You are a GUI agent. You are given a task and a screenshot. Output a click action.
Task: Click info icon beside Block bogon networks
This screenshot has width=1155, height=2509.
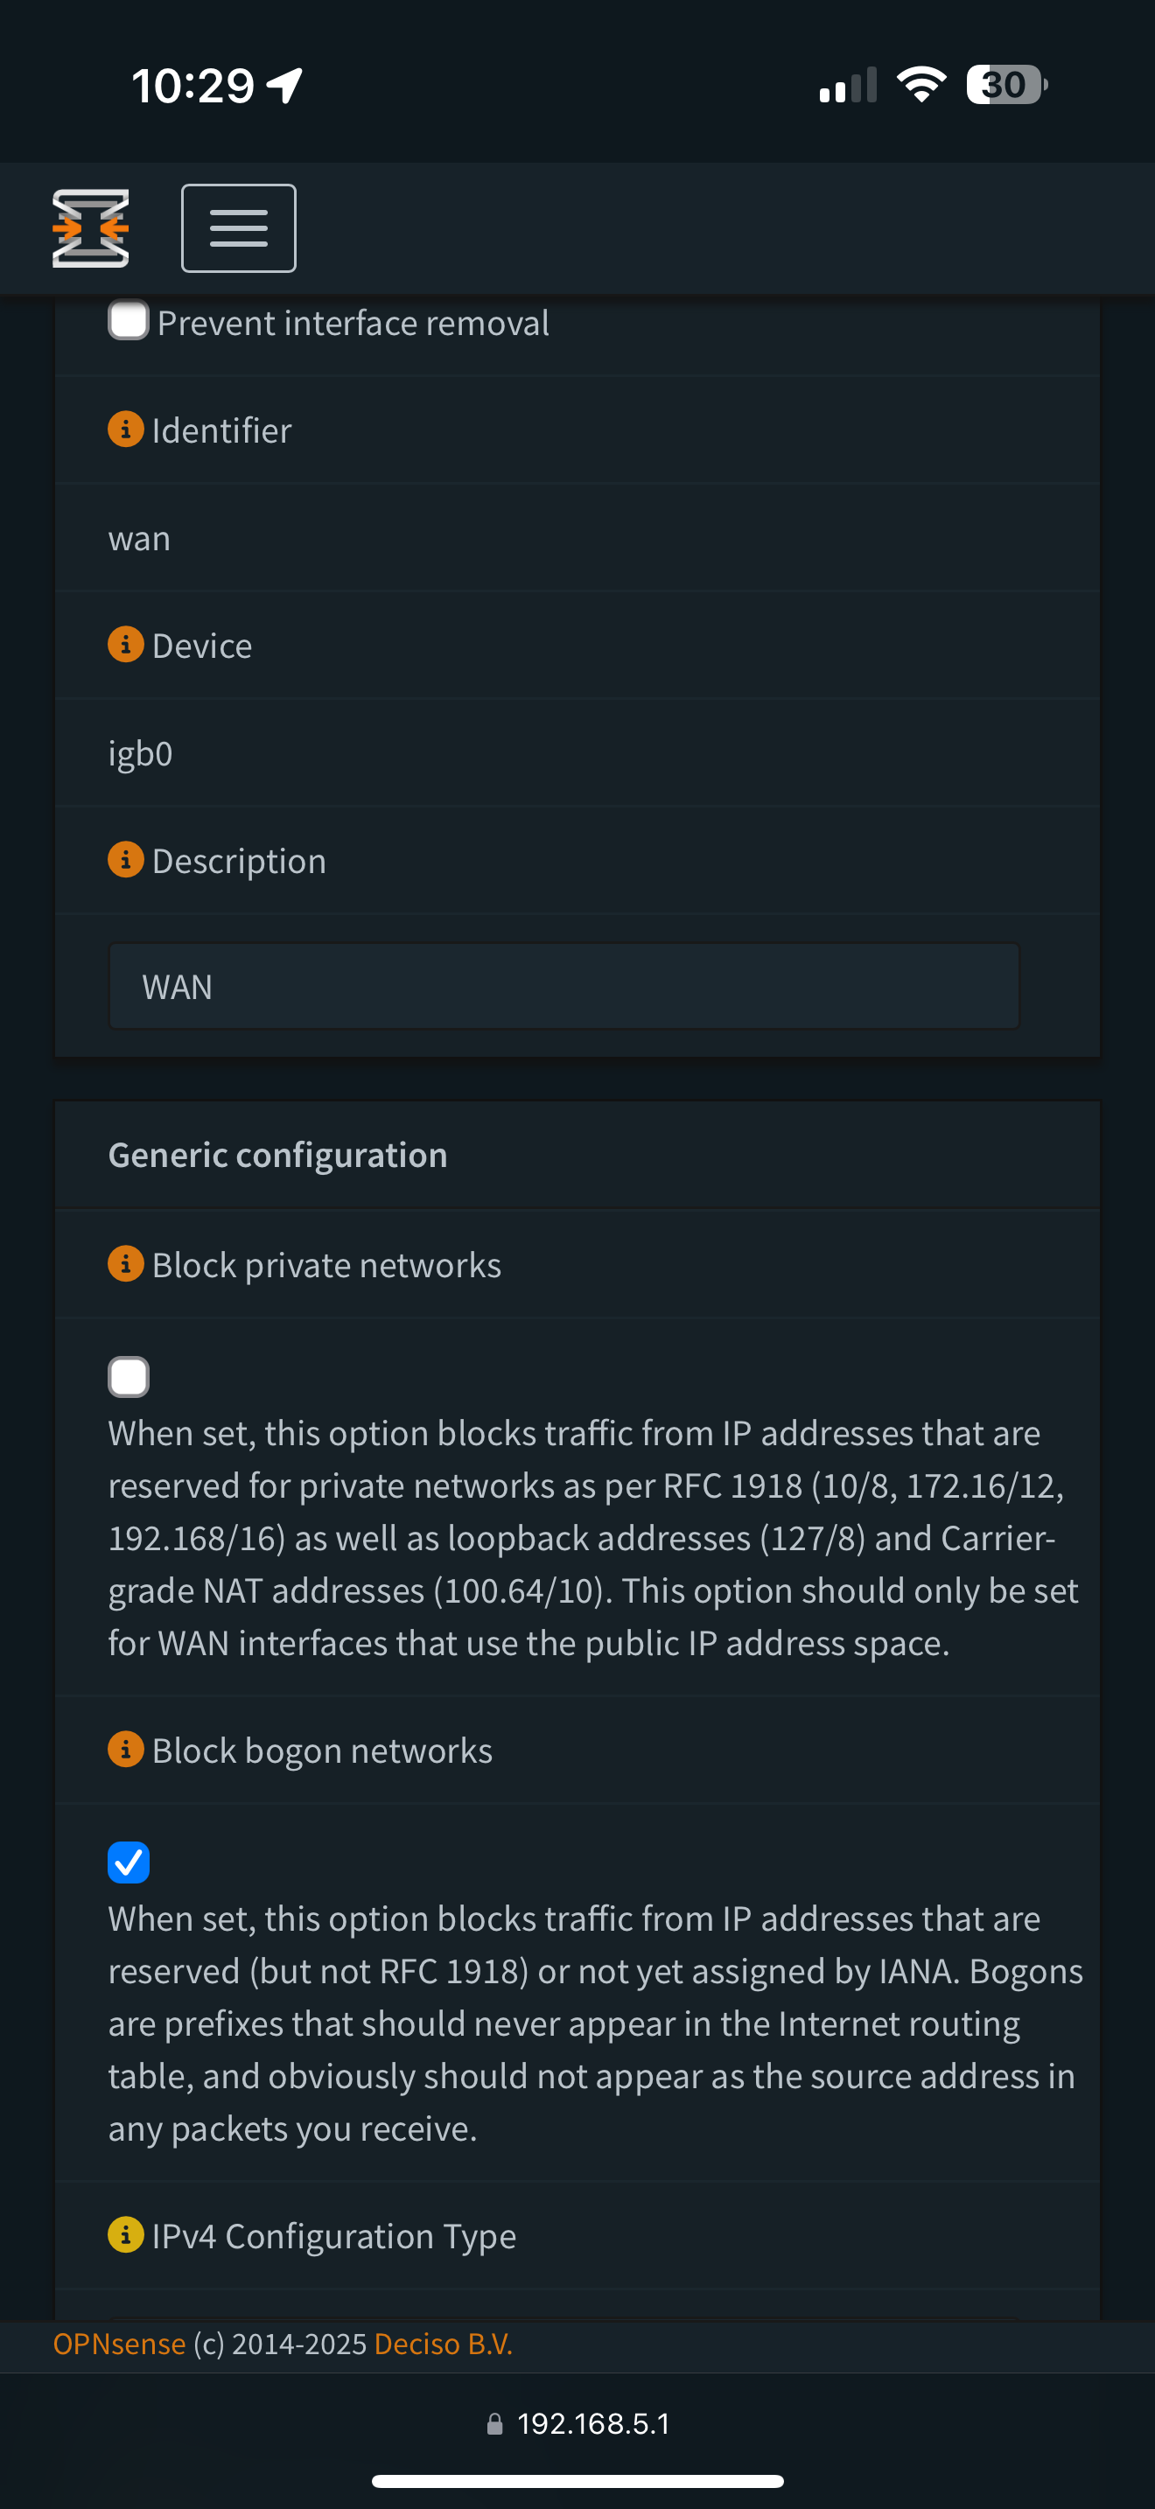(x=126, y=1750)
